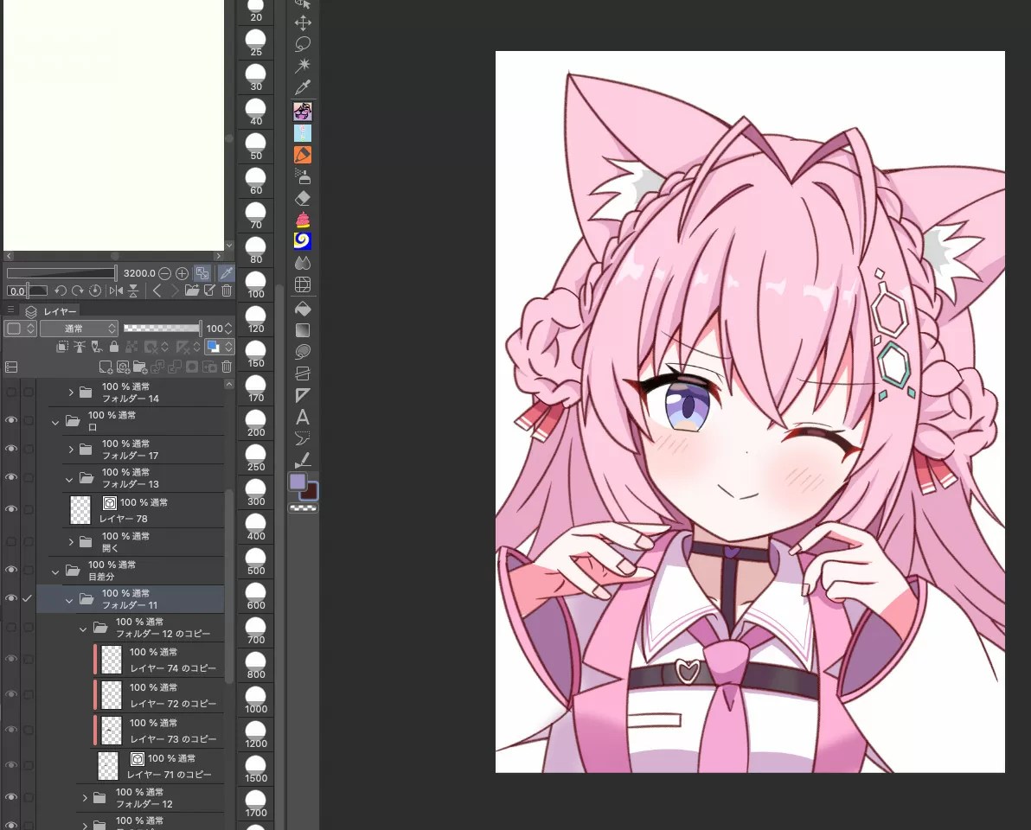Select the Eyedropper tool in toolbar
Viewport: 1031px width, 830px height.
coord(303,86)
